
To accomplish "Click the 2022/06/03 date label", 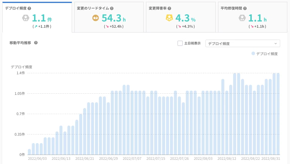I will click(x=37, y=158).
